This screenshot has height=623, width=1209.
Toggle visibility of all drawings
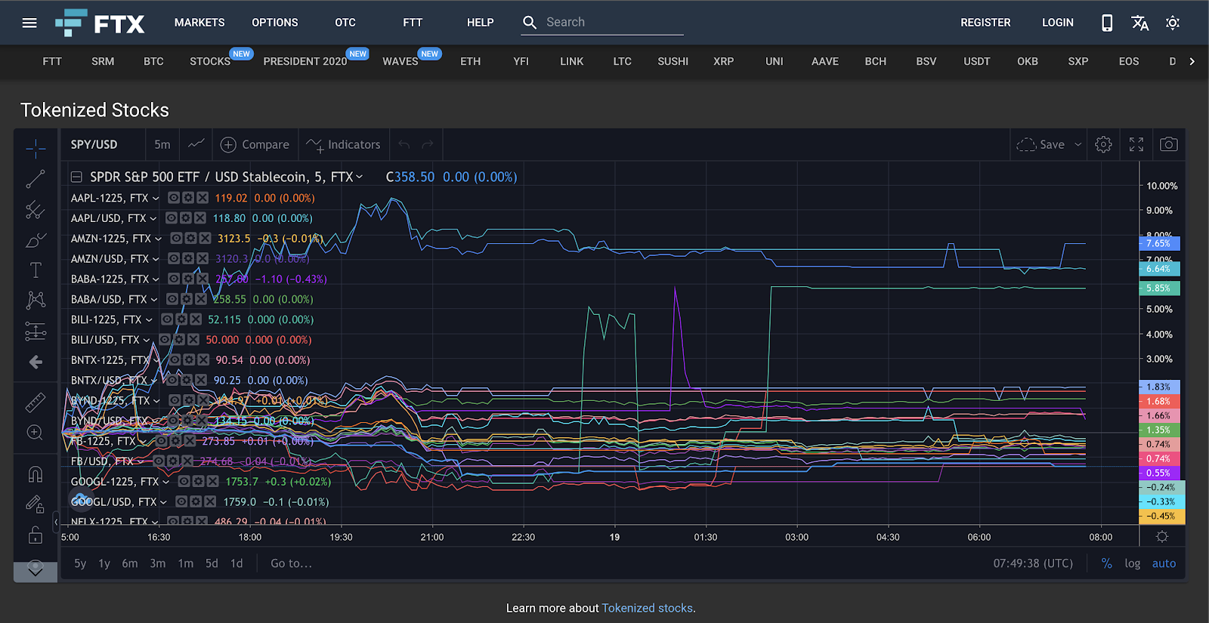[36, 565]
